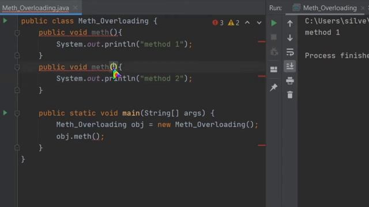This screenshot has height=207, width=369.
Task: Pin the Run tab with pin icon
Action: point(273,87)
